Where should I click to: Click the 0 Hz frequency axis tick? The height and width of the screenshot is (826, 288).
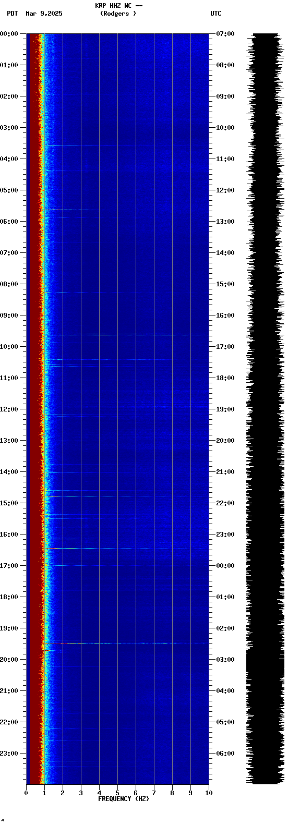[26, 793]
